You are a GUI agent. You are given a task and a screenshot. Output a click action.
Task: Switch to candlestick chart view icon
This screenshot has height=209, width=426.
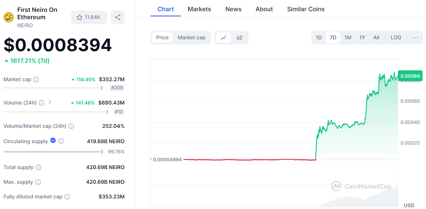pyautogui.click(x=239, y=38)
